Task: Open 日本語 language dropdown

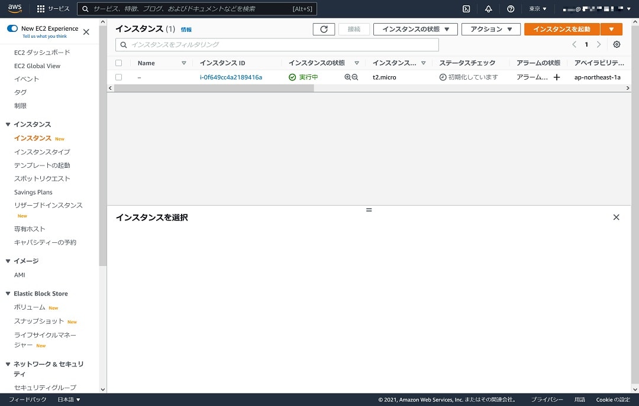Action: tap(69, 399)
